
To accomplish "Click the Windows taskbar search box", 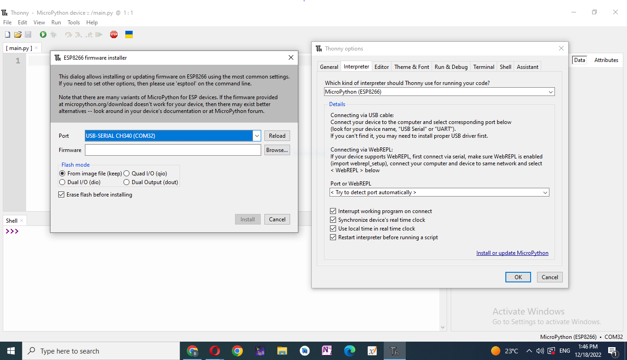I will [101, 351].
